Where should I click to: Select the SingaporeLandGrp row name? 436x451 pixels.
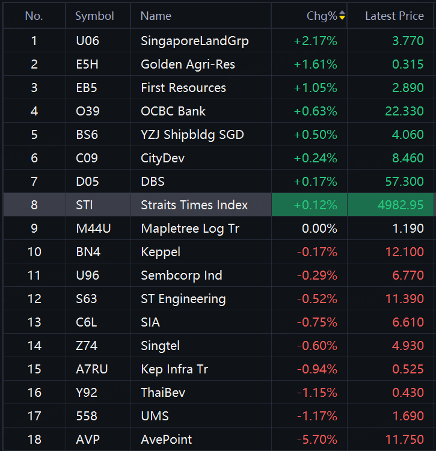coord(195,41)
